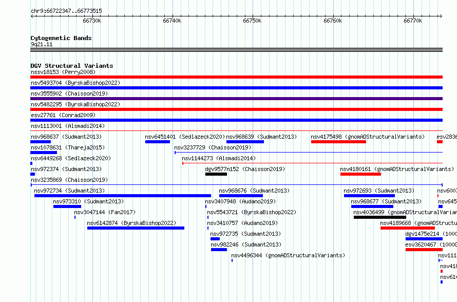Select nsv4496344 (gnomADStructuralVariants) label
Image resolution: width=457 pixels, height=302 pixels.
tap(288, 255)
